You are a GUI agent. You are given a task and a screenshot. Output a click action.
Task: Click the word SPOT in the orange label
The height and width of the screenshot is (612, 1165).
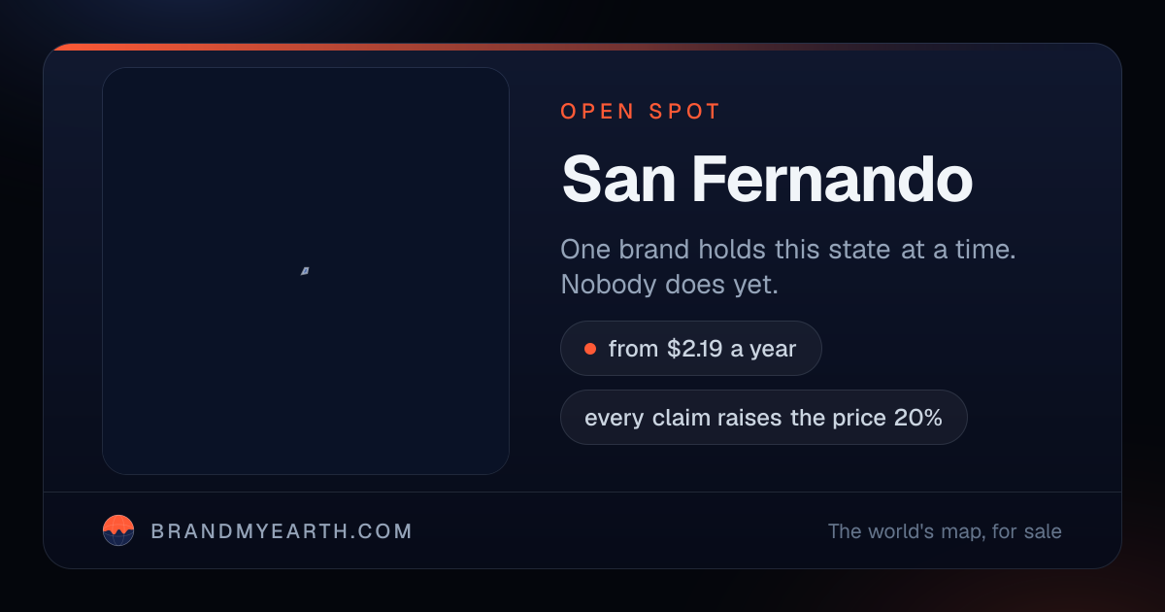point(684,112)
